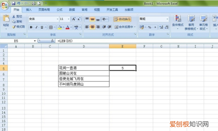Image resolution: width=218 pixels, height=131 pixels.
Task: Open 条件格式 conditional formatting
Action: pos(178,22)
